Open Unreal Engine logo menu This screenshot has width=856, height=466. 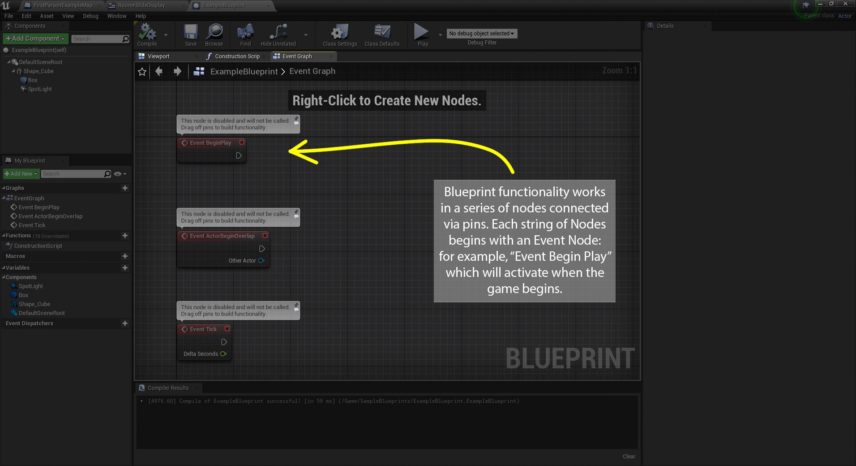click(6, 5)
